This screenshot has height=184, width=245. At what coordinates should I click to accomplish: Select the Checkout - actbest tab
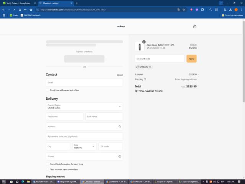[x=56, y=3]
